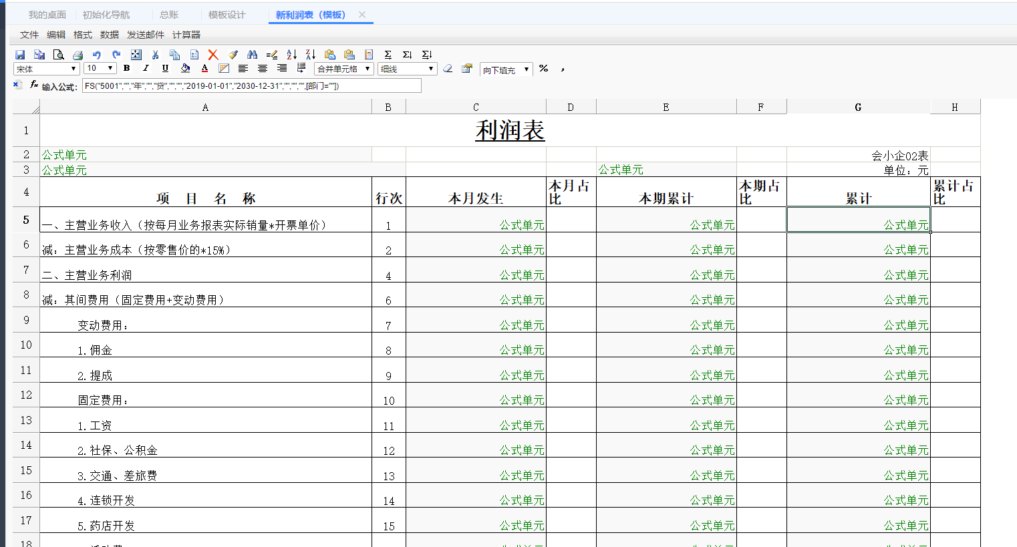Open the 计算器 menu
The width and height of the screenshot is (1017, 547).
(x=186, y=35)
